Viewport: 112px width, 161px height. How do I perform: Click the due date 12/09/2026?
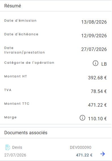pos(94,36)
